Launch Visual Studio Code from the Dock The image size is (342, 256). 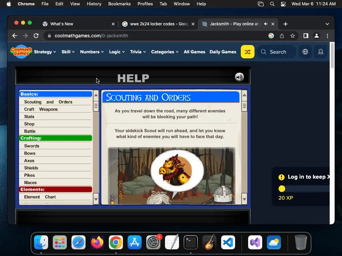pos(228,242)
